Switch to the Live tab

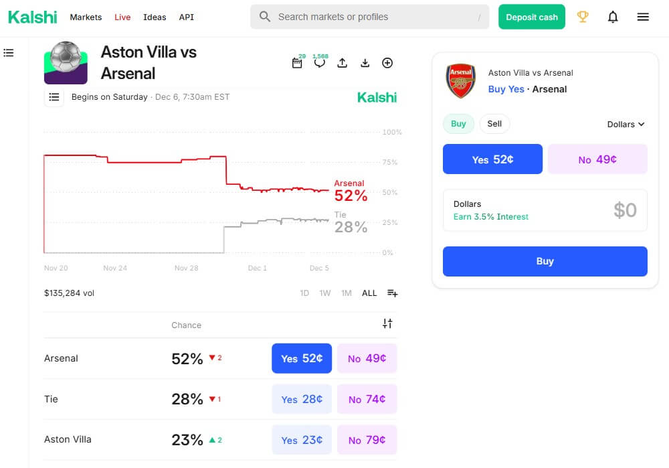coord(122,17)
